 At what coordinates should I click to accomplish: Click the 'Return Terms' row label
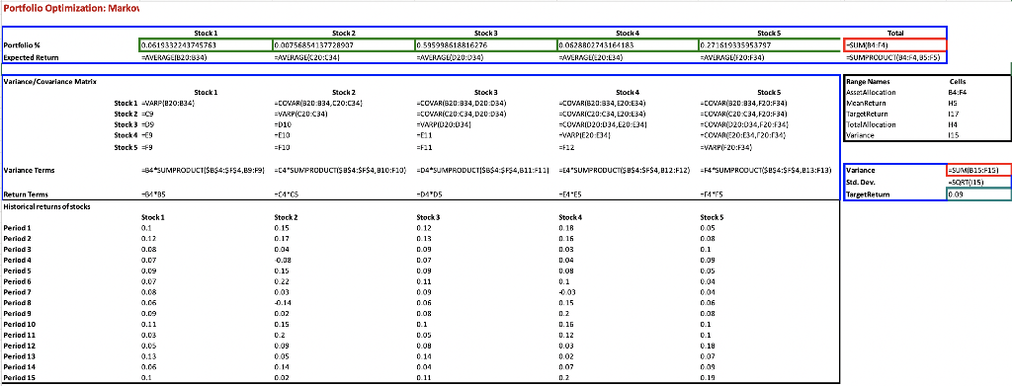25,193
